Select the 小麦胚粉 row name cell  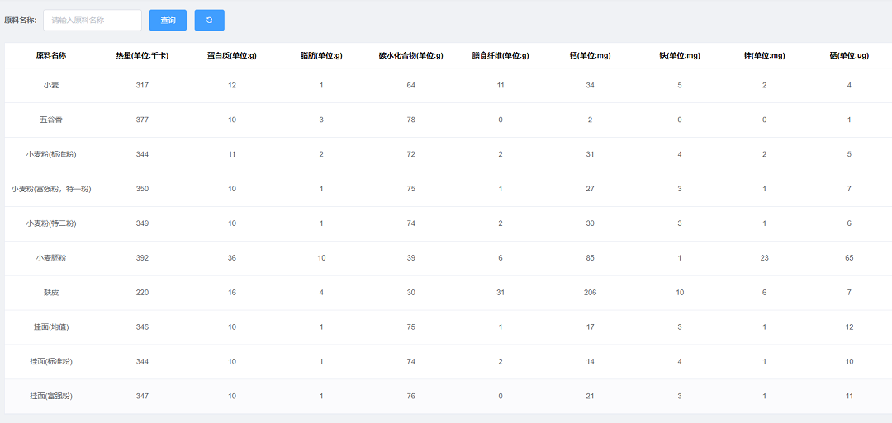[51, 258]
